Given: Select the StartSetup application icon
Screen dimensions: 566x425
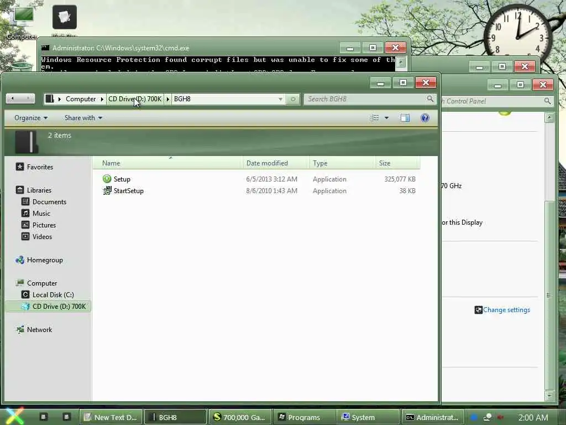Looking at the screenshot, I should coord(107,190).
